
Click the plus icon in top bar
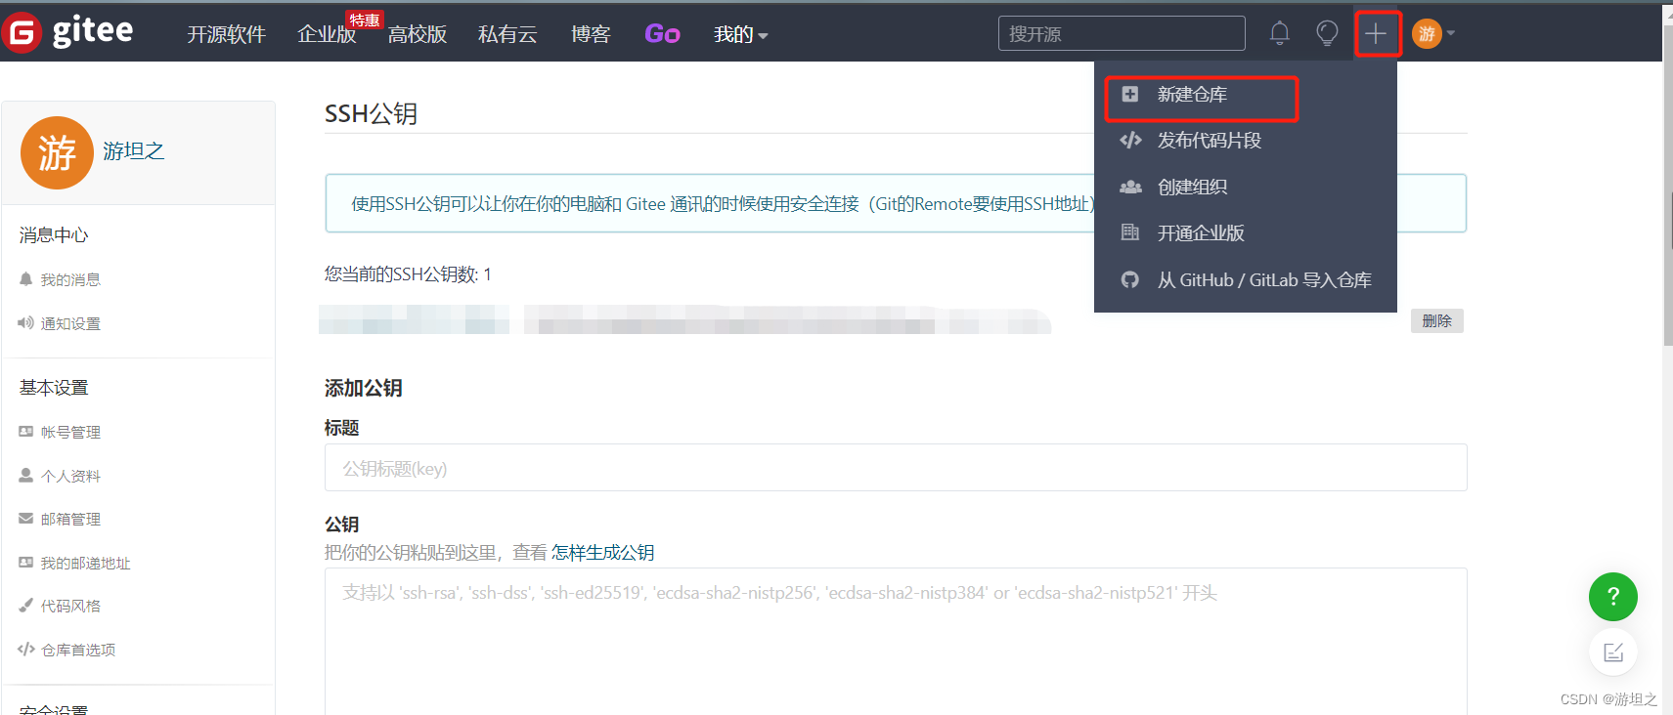point(1376,33)
